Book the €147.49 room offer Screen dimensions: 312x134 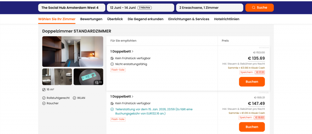tap(252, 127)
